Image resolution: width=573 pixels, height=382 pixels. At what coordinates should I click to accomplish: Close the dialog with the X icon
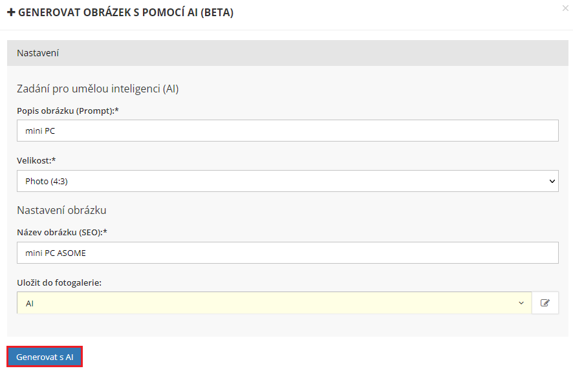pyautogui.click(x=566, y=8)
